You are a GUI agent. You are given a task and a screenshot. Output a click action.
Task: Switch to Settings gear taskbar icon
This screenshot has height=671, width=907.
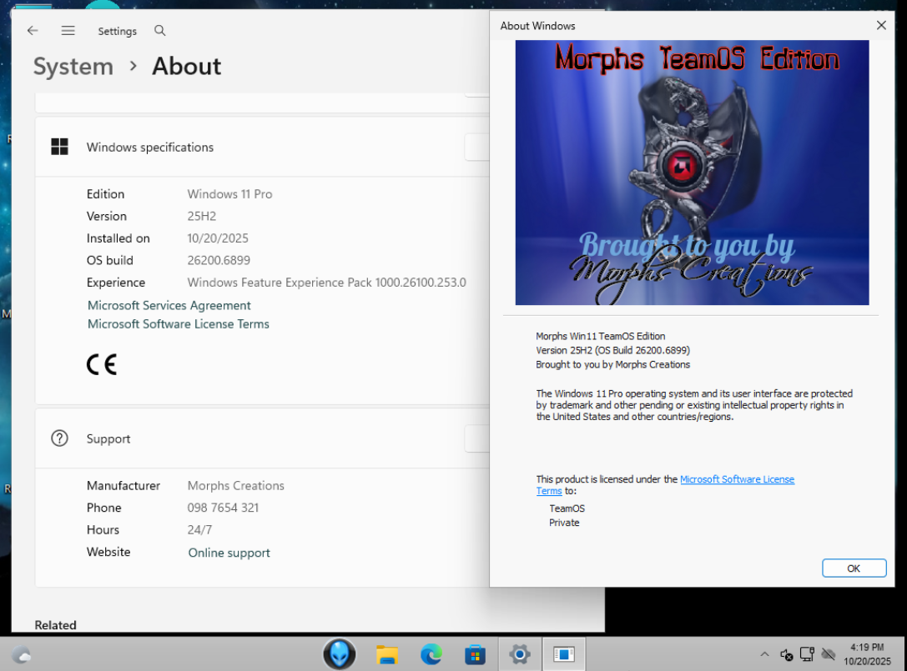[x=520, y=654]
